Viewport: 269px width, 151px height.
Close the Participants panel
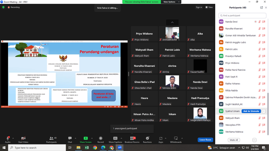(266, 8)
